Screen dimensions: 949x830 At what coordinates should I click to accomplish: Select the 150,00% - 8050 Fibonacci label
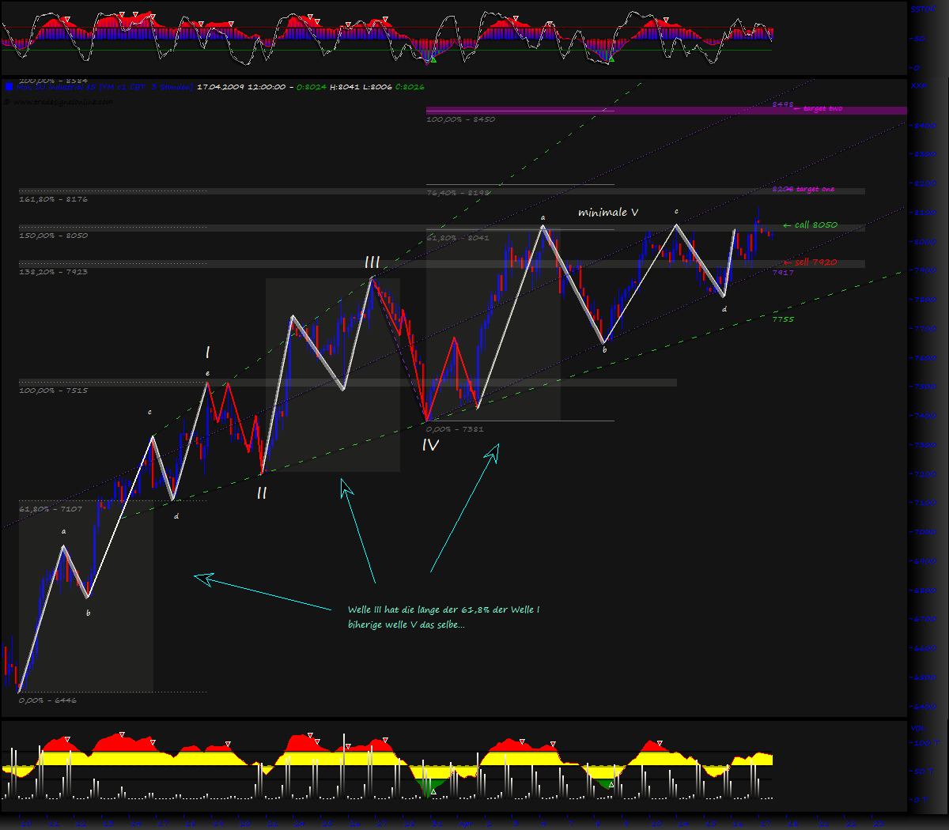point(53,236)
